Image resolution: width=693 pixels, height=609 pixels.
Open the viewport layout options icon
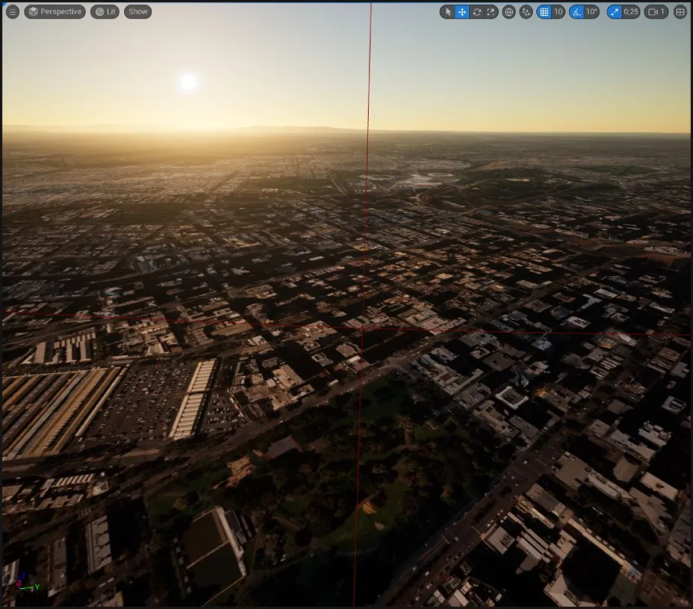click(680, 12)
